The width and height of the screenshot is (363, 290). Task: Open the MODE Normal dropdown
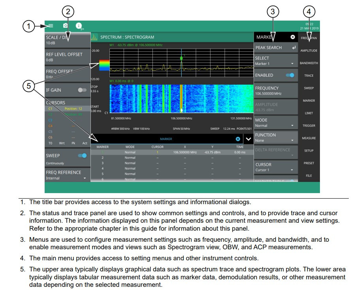coord(276,123)
